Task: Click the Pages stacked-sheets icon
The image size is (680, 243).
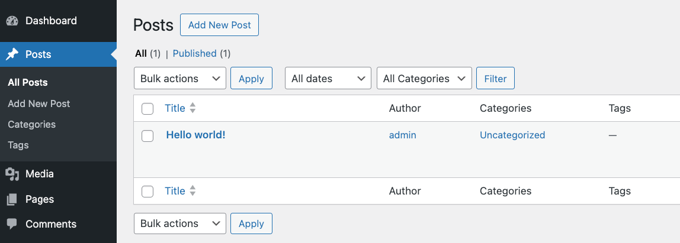Action: click(x=12, y=199)
